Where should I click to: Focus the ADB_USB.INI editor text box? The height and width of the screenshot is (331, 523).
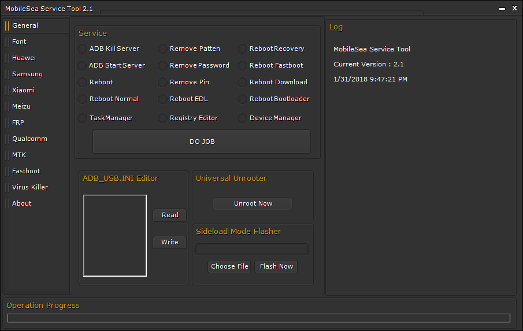tap(115, 236)
